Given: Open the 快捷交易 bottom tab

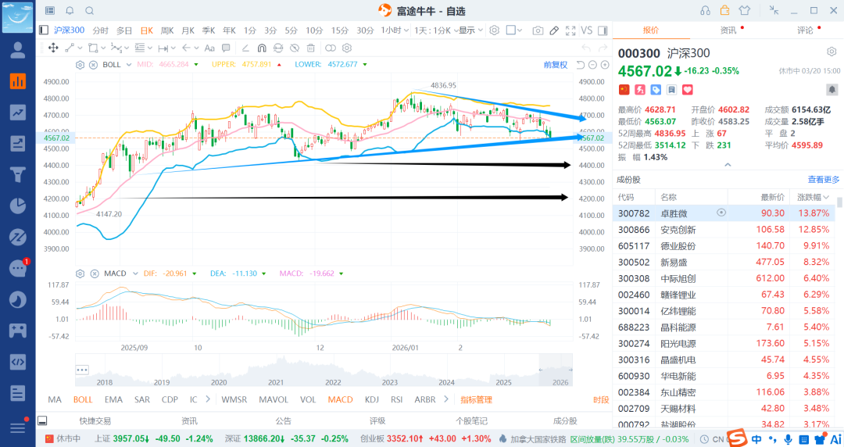Looking at the screenshot, I should point(95,420).
